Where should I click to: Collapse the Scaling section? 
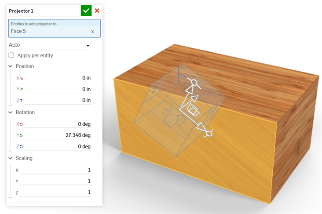[11, 158]
